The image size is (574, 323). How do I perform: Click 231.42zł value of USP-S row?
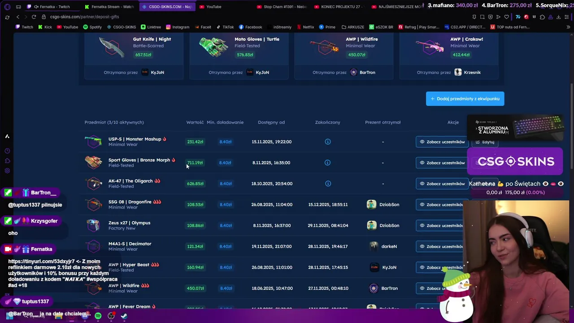pyautogui.click(x=195, y=142)
